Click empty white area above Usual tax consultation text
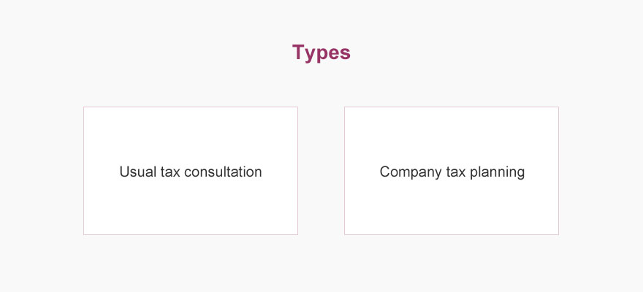643x292 pixels. [191, 135]
